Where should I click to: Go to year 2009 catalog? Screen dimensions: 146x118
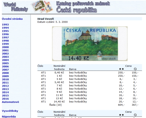coord(5,76)
